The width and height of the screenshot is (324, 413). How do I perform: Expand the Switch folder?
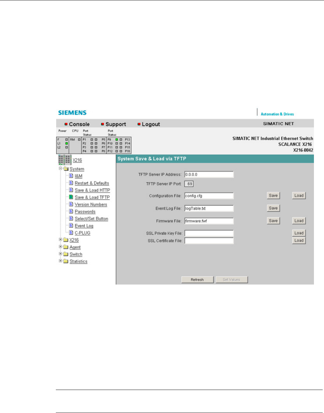pyautogui.click(x=60, y=254)
